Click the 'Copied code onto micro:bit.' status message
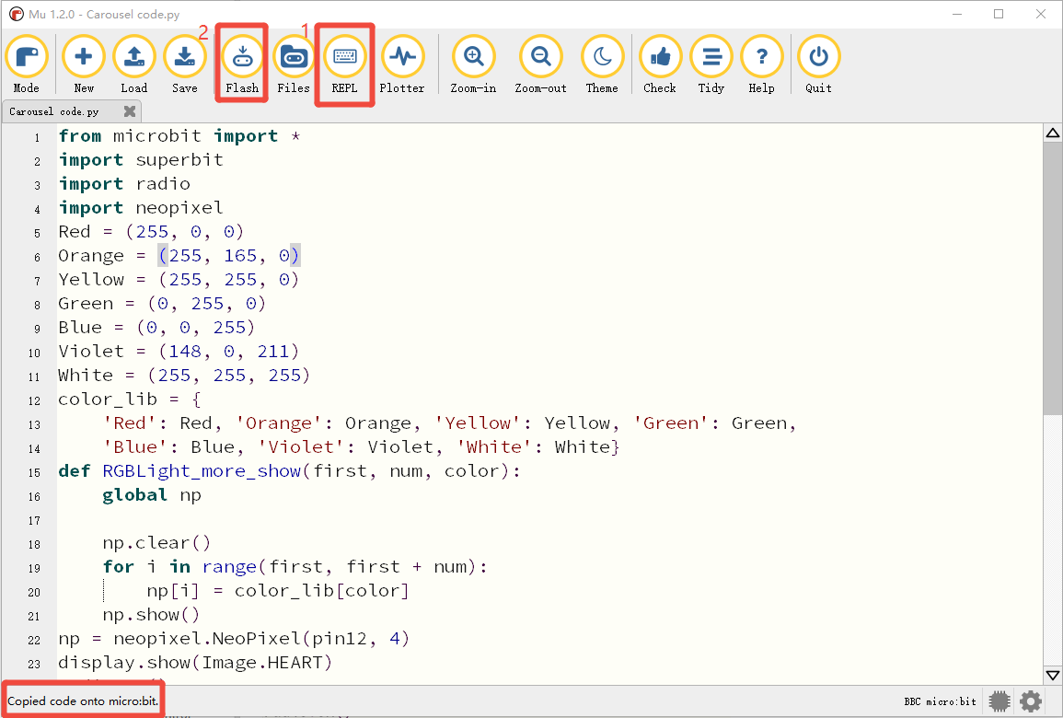 tap(84, 701)
